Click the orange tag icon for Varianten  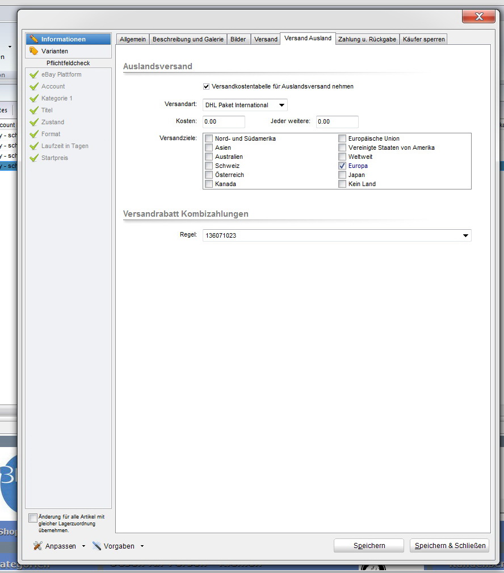pyautogui.click(x=34, y=51)
